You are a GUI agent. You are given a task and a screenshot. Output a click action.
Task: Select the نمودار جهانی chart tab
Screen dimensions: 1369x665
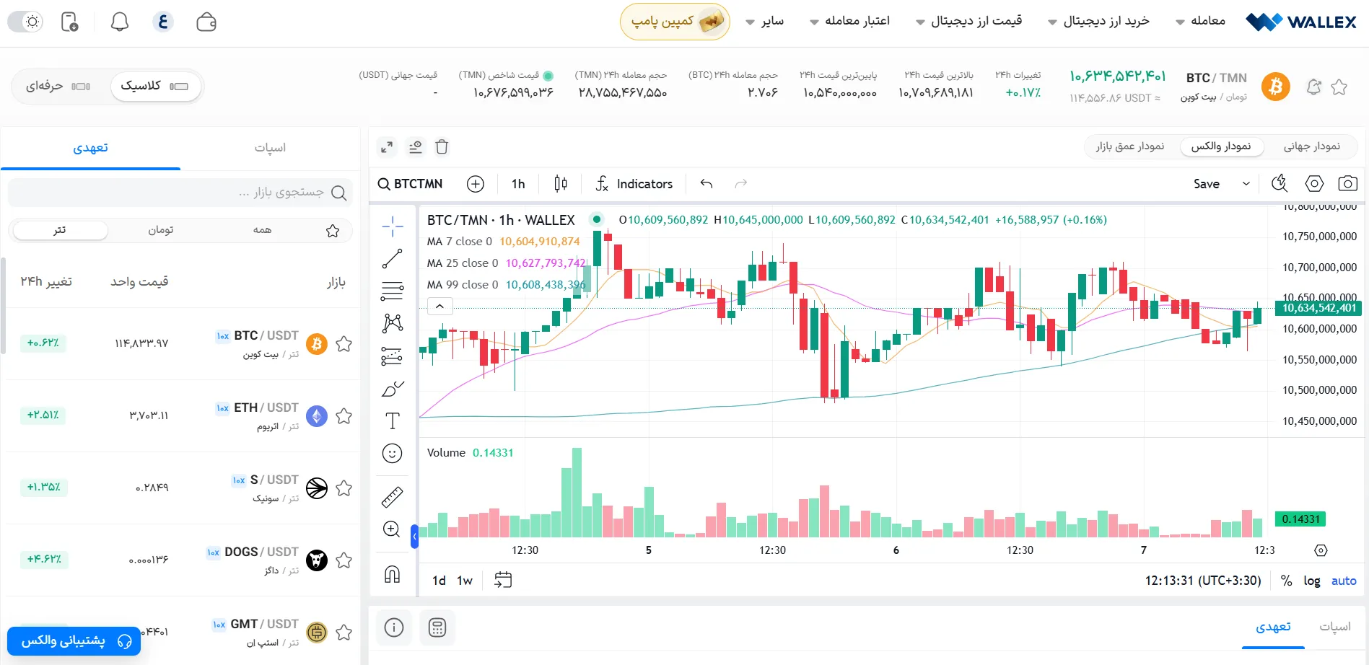[x=1311, y=146]
